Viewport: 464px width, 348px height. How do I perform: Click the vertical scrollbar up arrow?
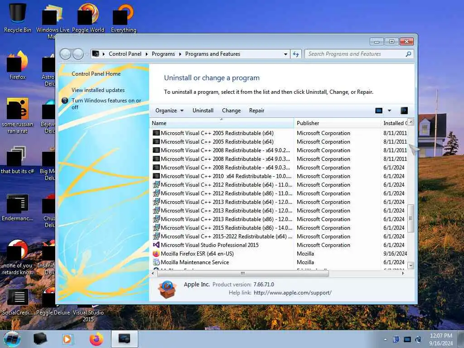(x=411, y=122)
